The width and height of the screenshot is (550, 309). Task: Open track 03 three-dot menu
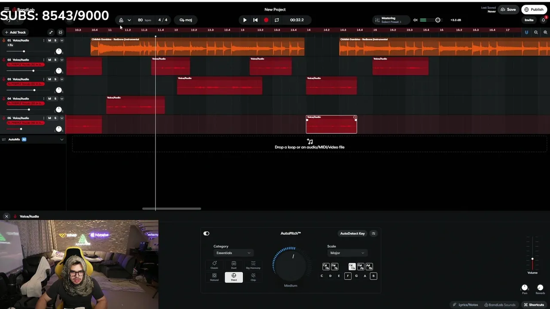43,79
